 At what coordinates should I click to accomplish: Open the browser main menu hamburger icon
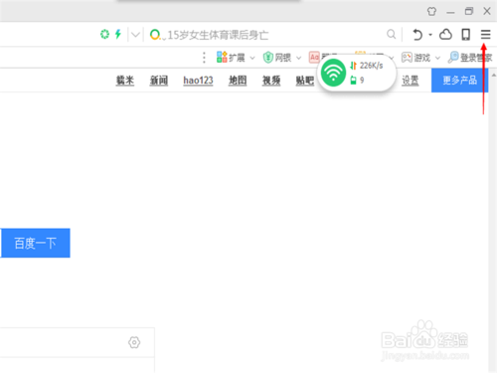point(485,34)
